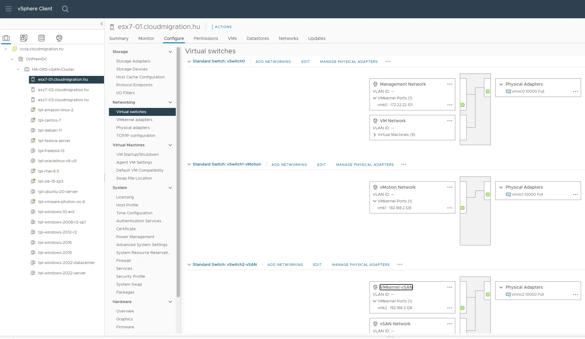Open ellipsis menu for VM Network
Image resolution: width=585 pixels, height=339 pixels.
pyautogui.click(x=450, y=121)
